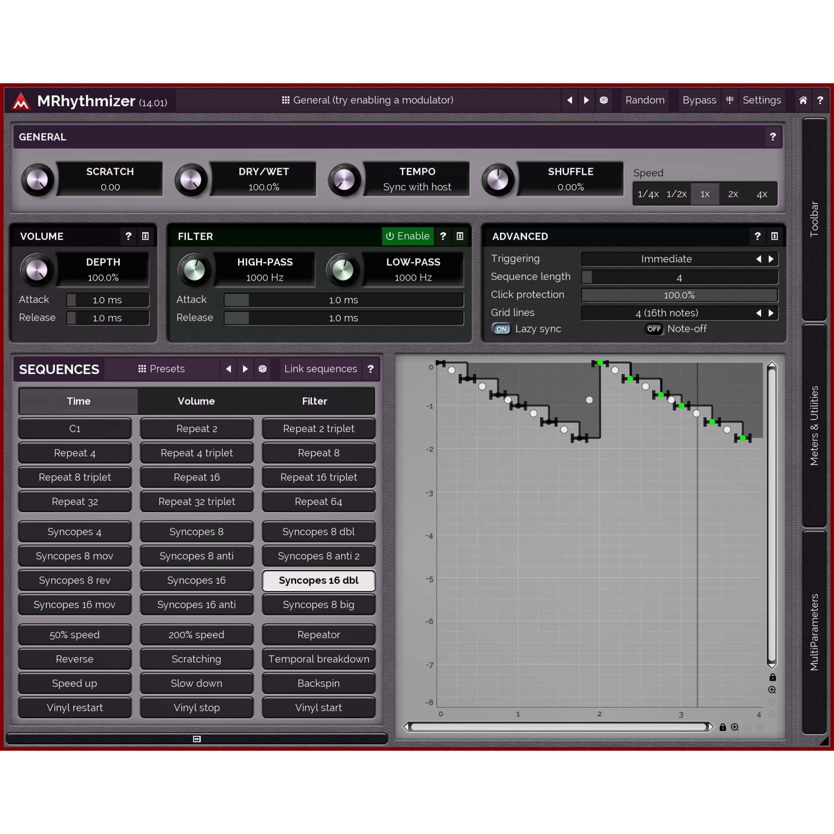Switch to the Time sequence tab
Screen dimensions: 834x834
[78, 401]
